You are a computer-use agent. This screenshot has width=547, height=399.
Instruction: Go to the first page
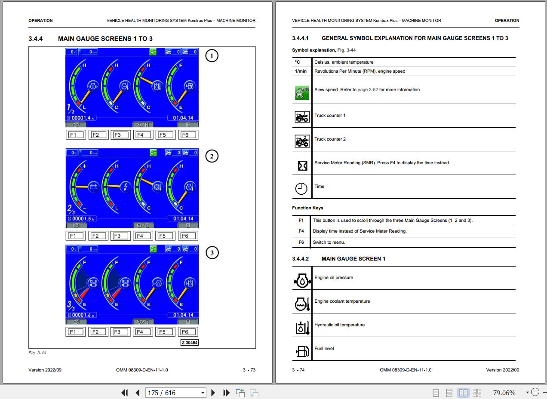(125, 393)
